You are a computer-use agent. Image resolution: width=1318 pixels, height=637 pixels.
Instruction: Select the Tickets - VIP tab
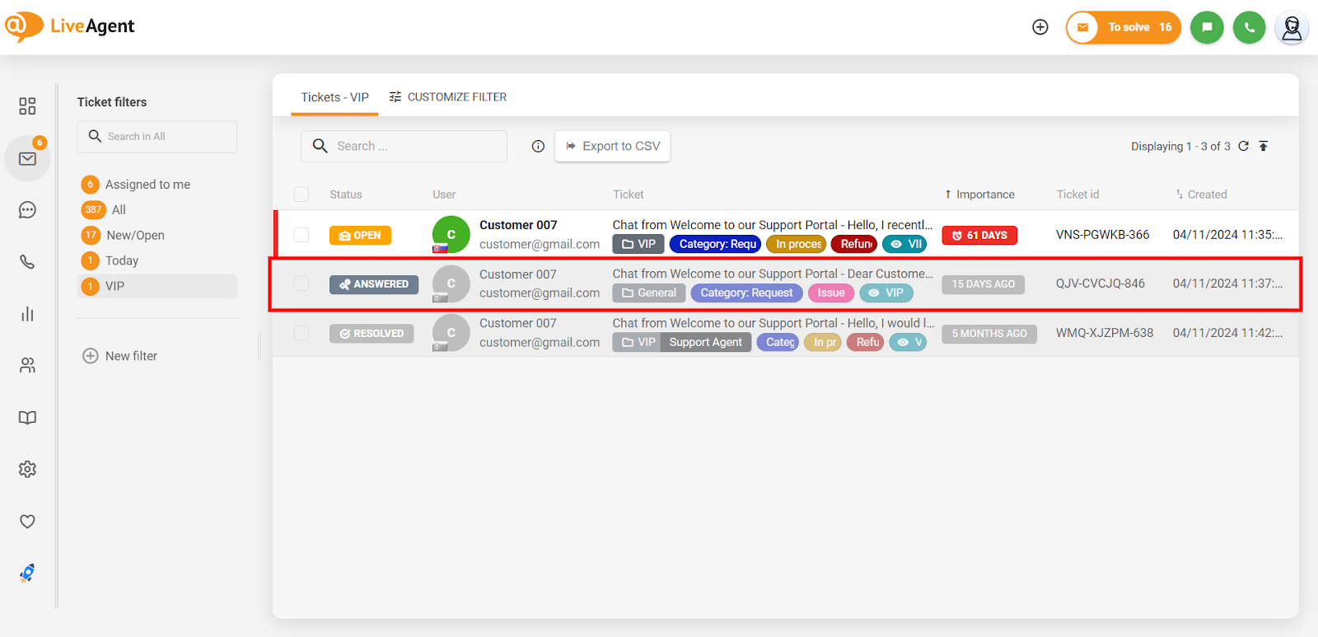334,97
